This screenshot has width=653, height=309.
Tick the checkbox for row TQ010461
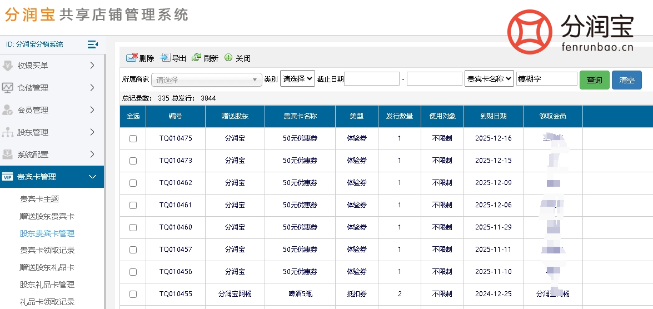(x=133, y=205)
